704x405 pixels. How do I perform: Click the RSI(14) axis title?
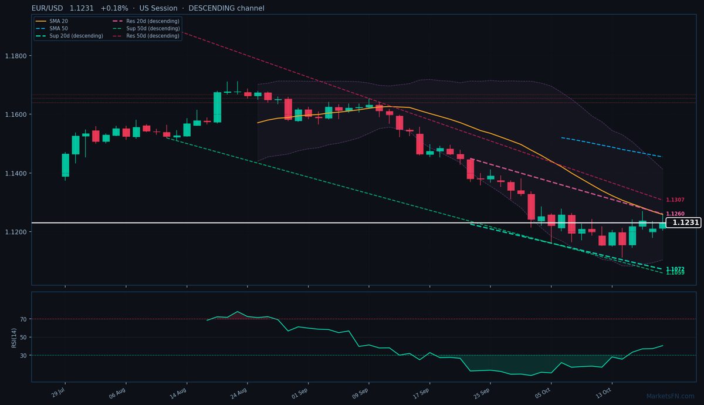[13, 336]
